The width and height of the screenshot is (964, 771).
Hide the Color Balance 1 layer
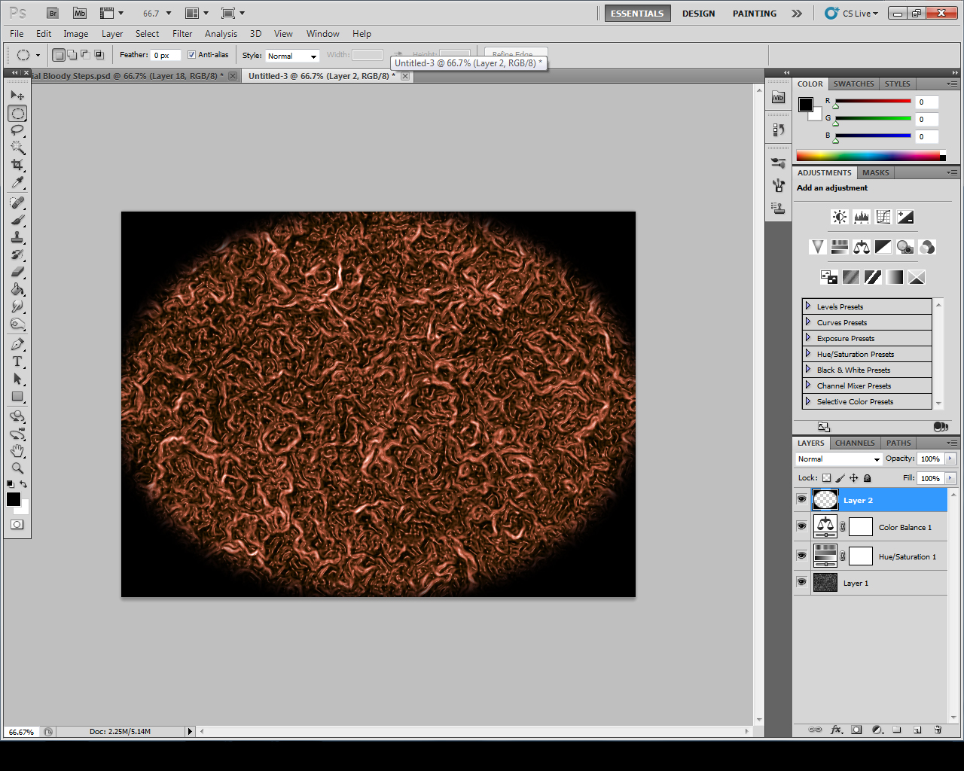tap(801, 527)
